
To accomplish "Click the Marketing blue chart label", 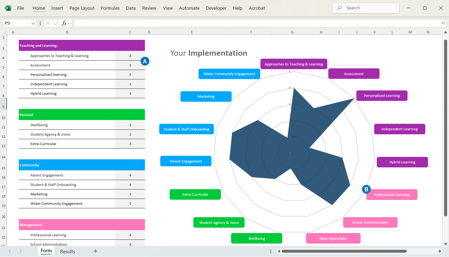I will tap(206, 96).
